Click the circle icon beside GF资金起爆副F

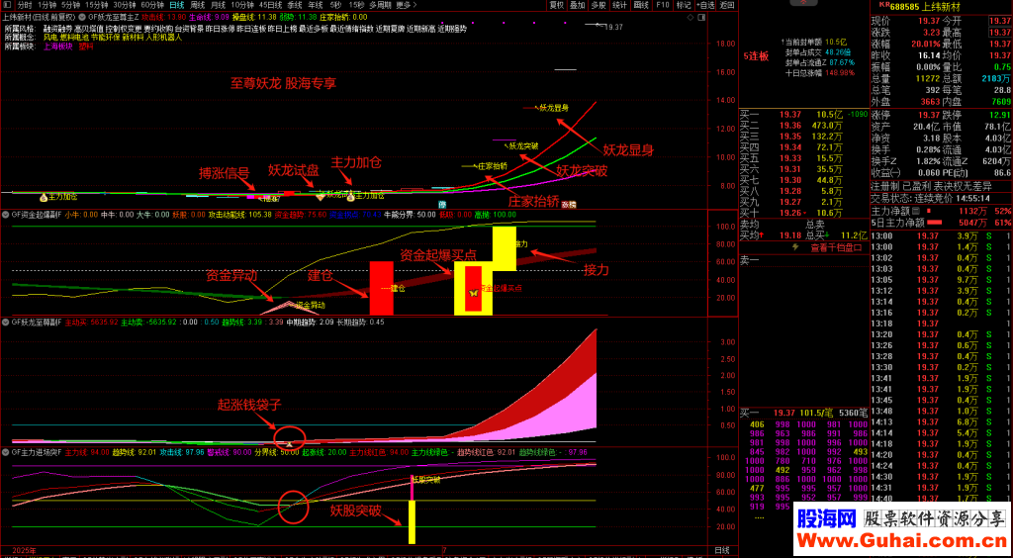click(6, 215)
